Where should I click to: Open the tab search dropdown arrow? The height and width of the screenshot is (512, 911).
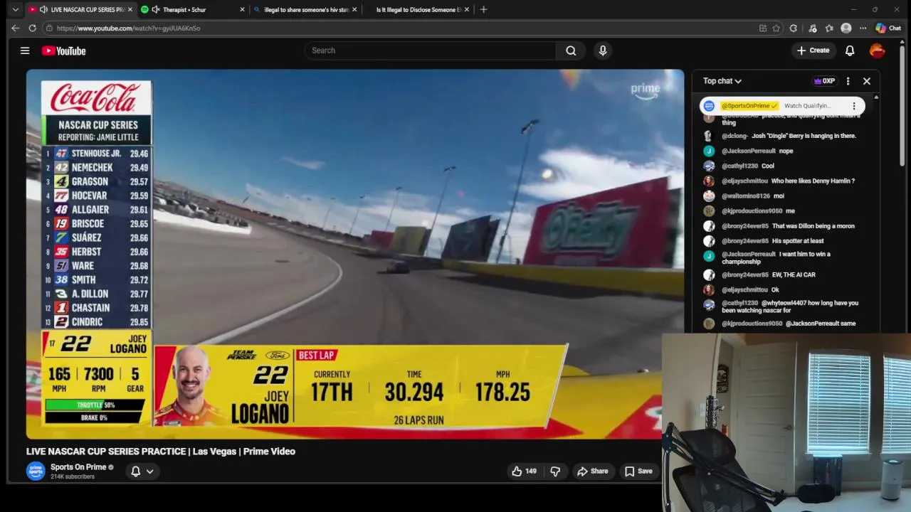[15, 9]
